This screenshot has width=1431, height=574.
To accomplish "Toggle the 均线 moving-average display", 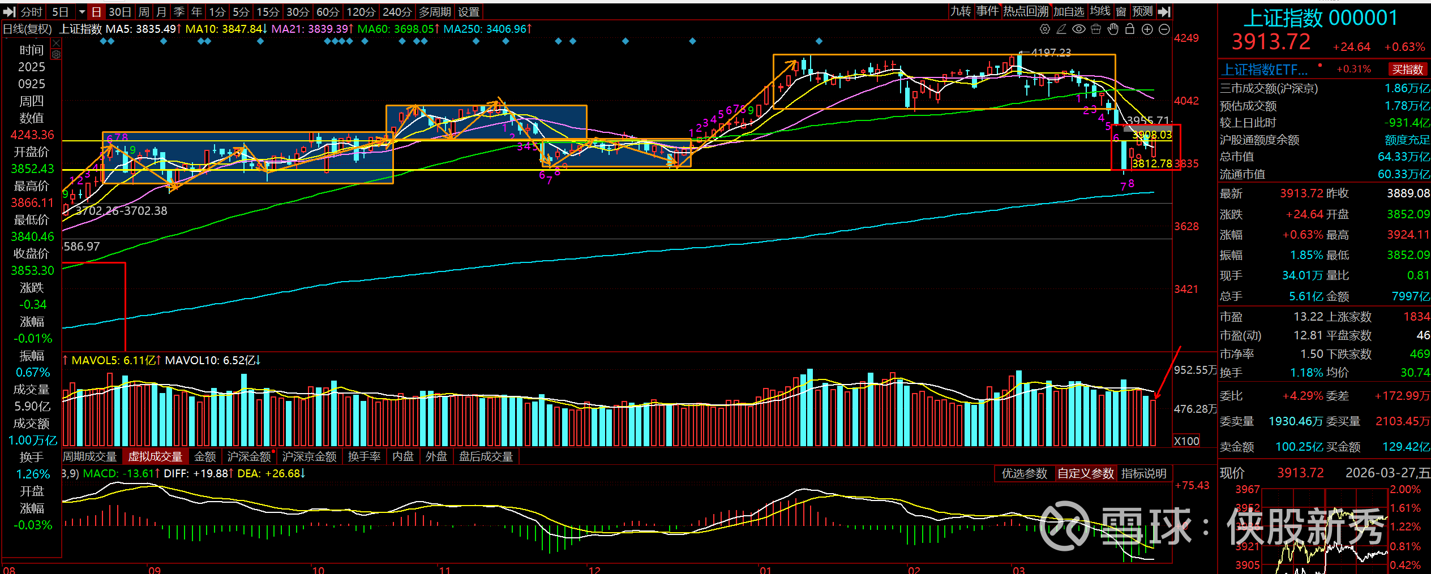I will click(x=1100, y=11).
